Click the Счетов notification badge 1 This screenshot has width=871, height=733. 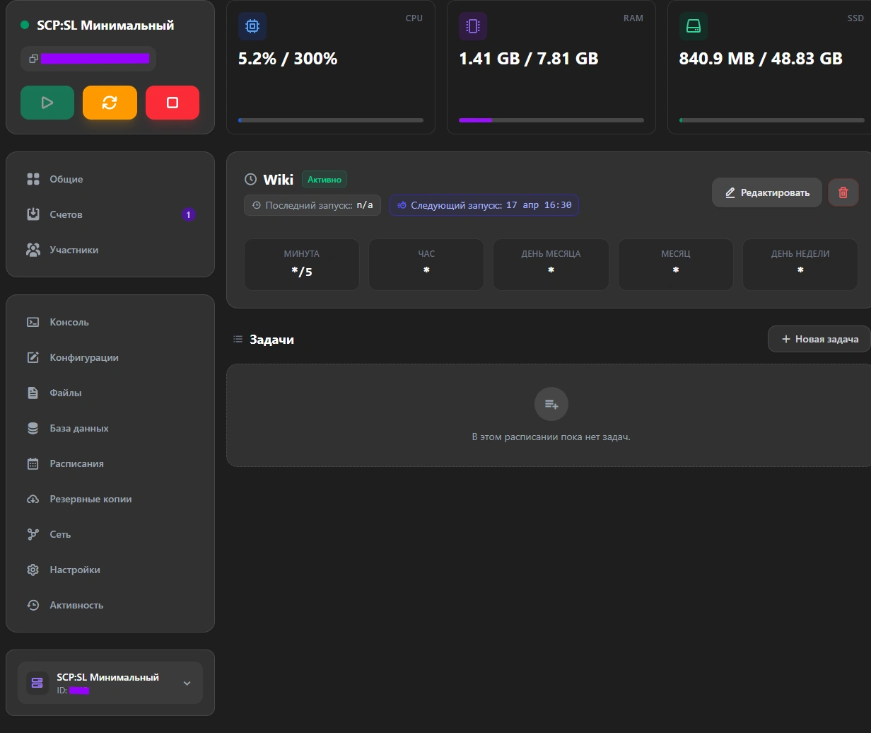pyautogui.click(x=188, y=214)
